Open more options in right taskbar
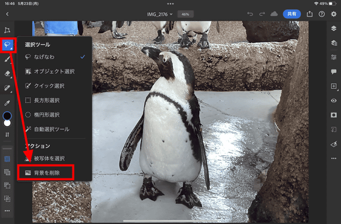 [x=334, y=158]
